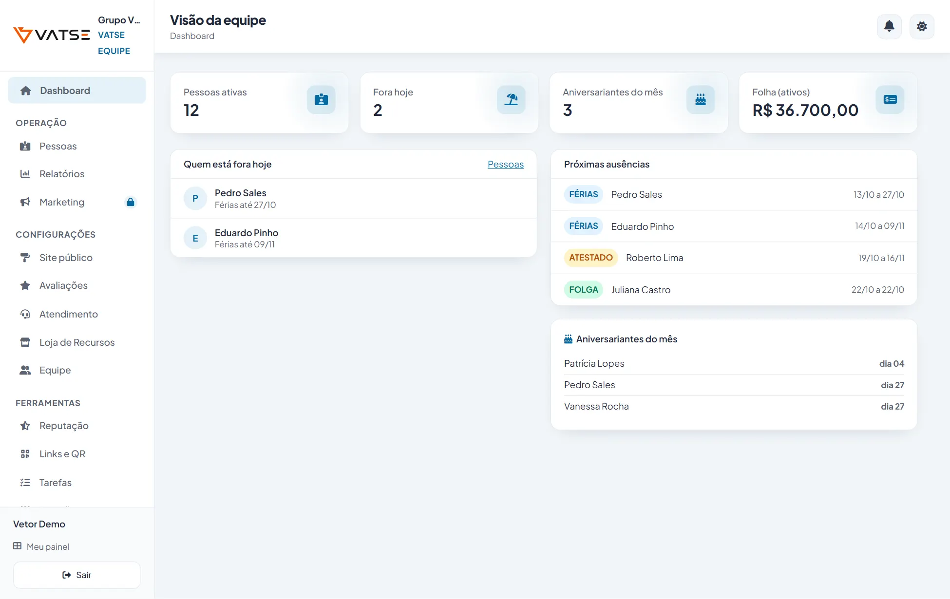The width and height of the screenshot is (950, 599).
Task: Select Eduardo Pinho FÉRIAS absence row
Action: pos(734,226)
